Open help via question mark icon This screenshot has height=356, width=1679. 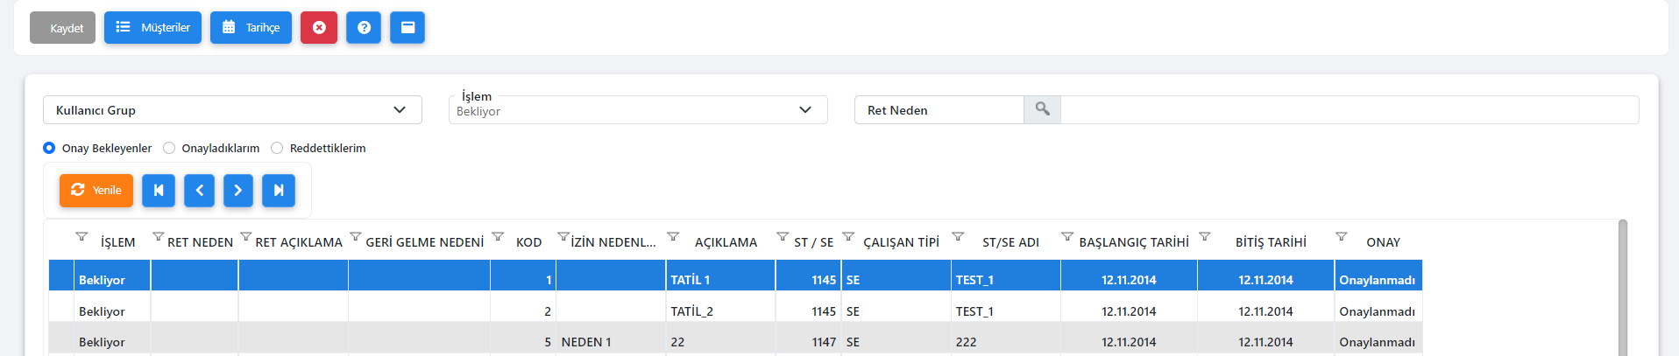click(364, 28)
